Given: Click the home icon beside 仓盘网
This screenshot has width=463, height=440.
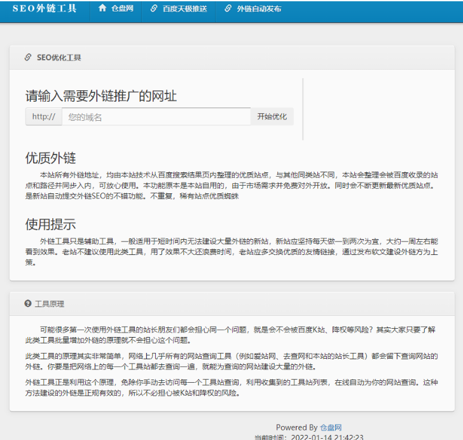Looking at the screenshot, I should 102,8.
